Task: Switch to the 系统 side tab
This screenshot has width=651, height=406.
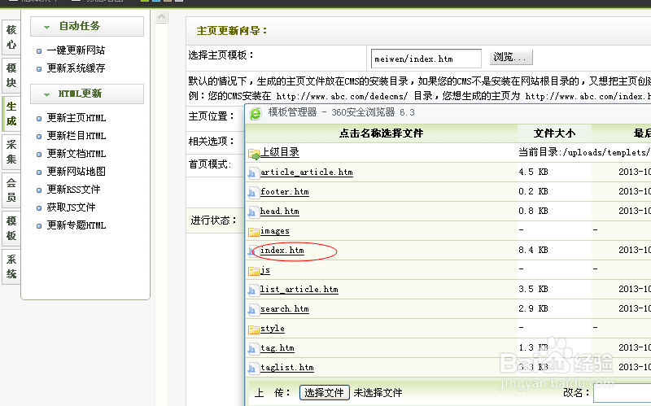Action: coord(11,267)
